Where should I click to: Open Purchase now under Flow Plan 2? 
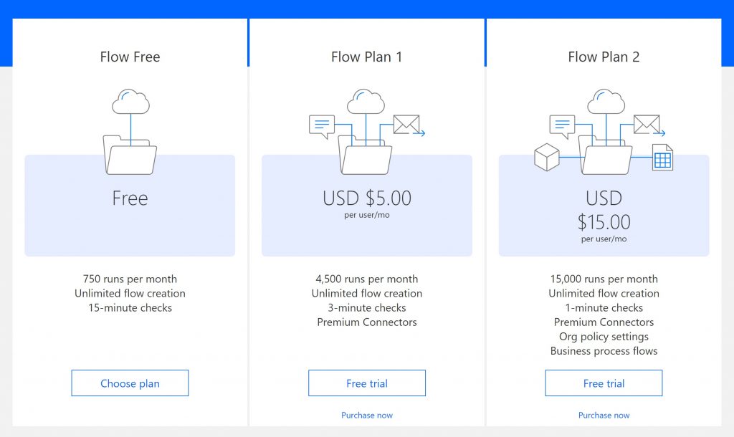(x=604, y=415)
